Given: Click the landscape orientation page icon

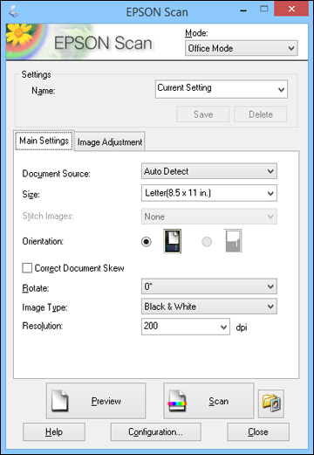Looking at the screenshot, I should pos(234,241).
